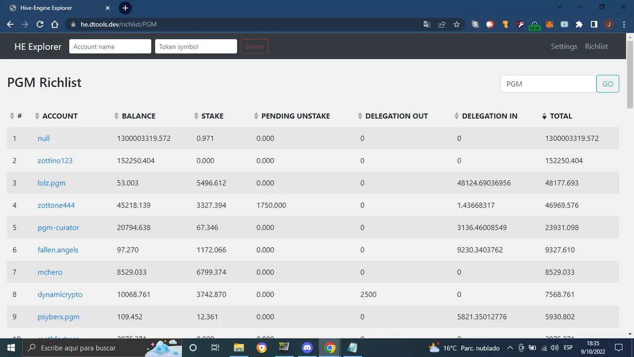This screenshot has width=634, height=357.
Task: Bookmark this page with star icon
Action: pyautogui.click(x=457, y=24)
